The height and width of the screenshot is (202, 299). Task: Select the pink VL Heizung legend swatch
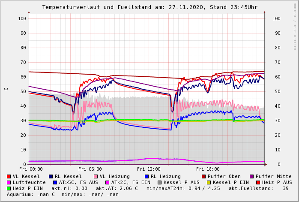(96, 176)
